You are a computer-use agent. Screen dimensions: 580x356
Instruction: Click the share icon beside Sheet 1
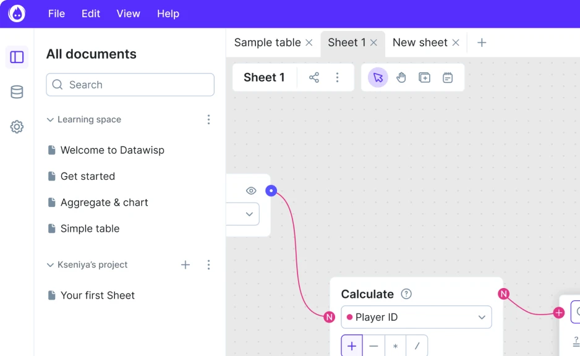314,78
